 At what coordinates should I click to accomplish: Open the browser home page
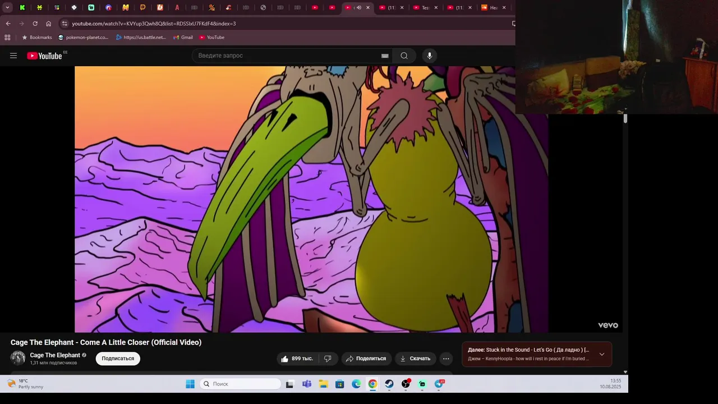48,24
